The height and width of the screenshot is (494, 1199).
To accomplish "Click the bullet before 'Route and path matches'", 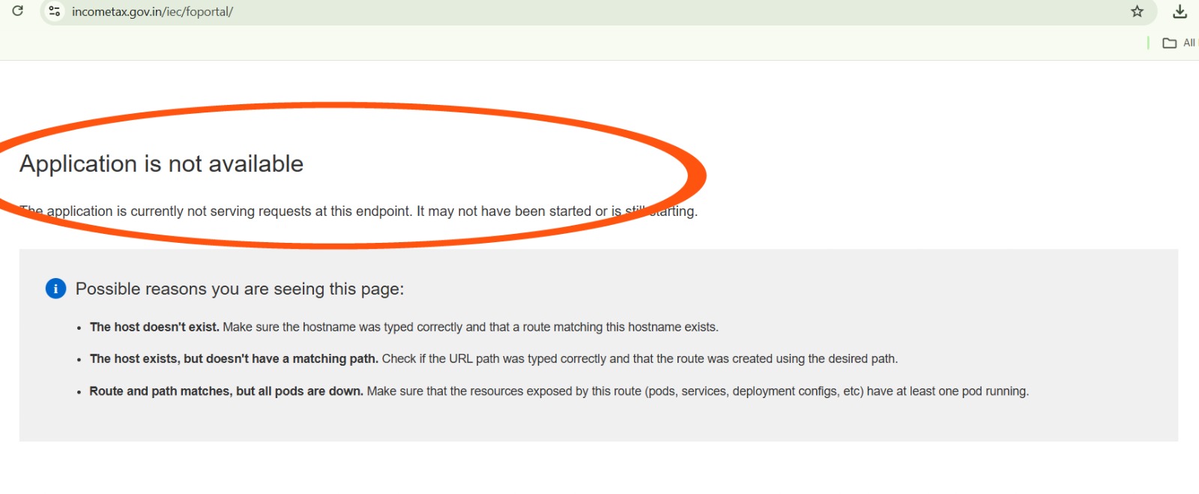I will 79,392.
